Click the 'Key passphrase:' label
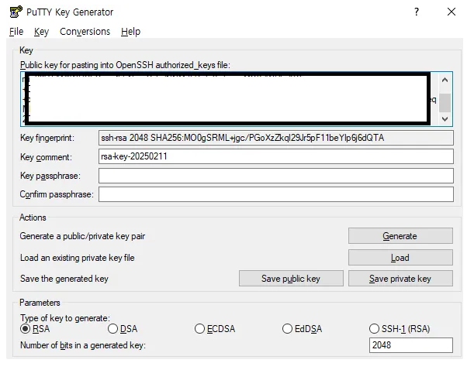 (x=50, y=176)
